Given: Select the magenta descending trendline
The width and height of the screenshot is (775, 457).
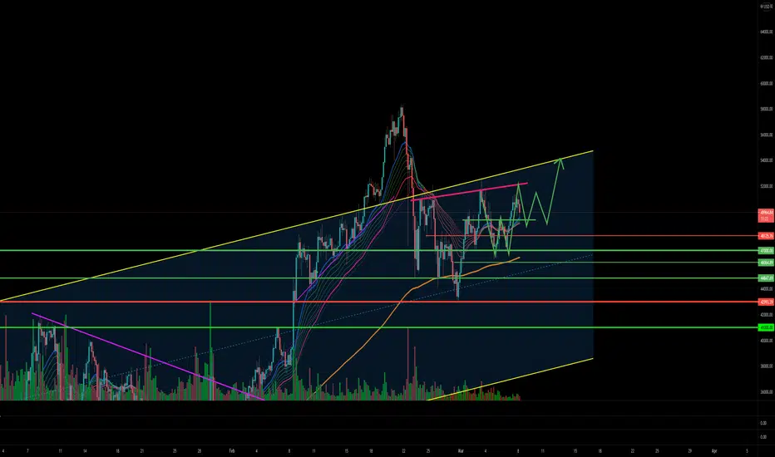Looking at the screenshot, I should (x=148, y=356).
